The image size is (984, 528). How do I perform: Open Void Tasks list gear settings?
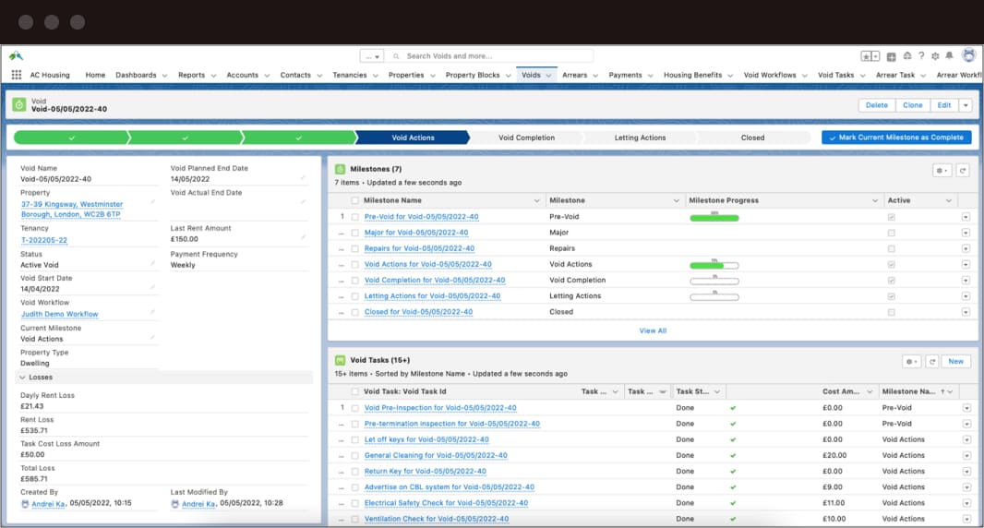point(912,362)
